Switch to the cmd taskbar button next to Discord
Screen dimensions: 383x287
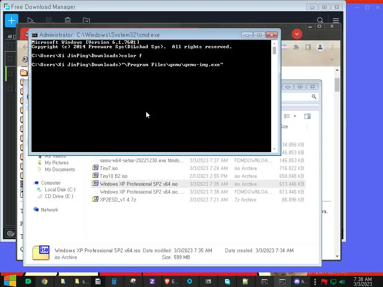pyautogui.click(x=282, y=281)
